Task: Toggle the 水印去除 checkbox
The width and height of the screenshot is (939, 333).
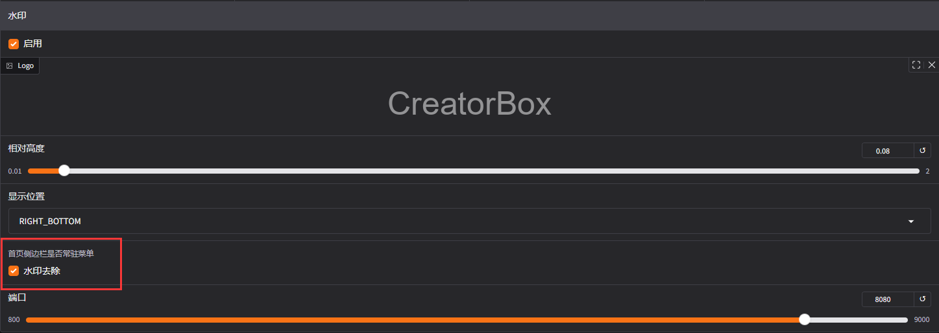Action: [14, 271]
